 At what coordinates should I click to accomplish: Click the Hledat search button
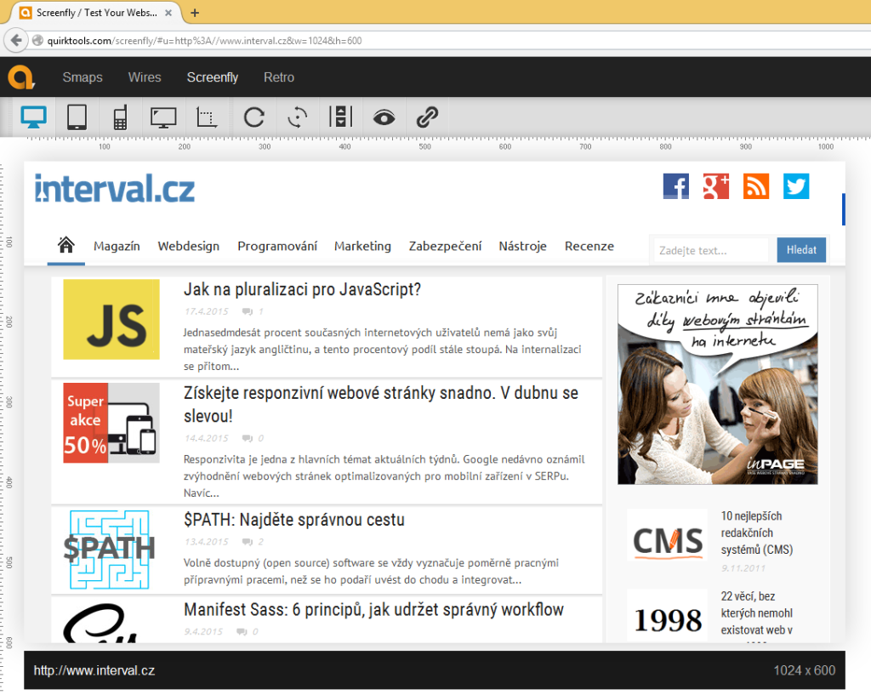[x=801, y=250]
